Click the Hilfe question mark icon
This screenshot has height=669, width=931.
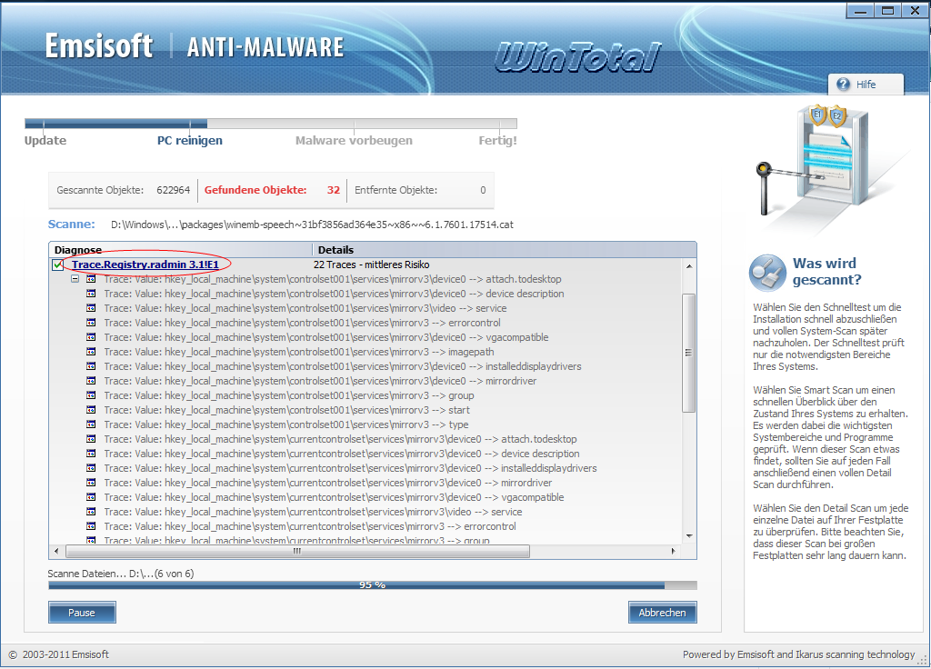point(843,85)
